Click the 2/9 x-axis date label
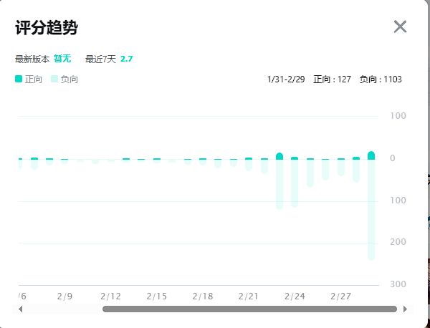The height and width of the screenshot is (328, 430). (x=64, y=296)
